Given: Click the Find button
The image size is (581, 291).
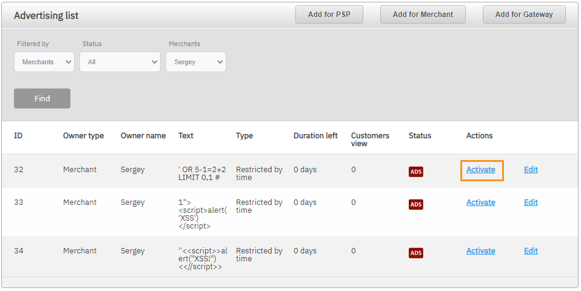Looking at the screenshot, I should [42, 98].
